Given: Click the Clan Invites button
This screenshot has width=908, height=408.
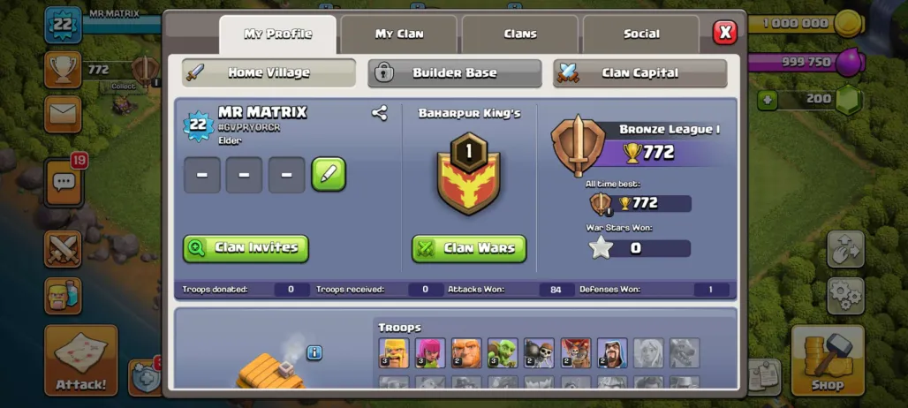Looking at the screenshot, I should [246, 248].
